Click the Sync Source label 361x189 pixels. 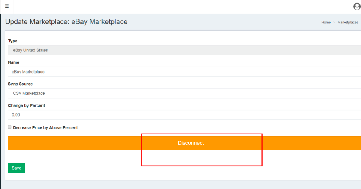coord(20,84)
